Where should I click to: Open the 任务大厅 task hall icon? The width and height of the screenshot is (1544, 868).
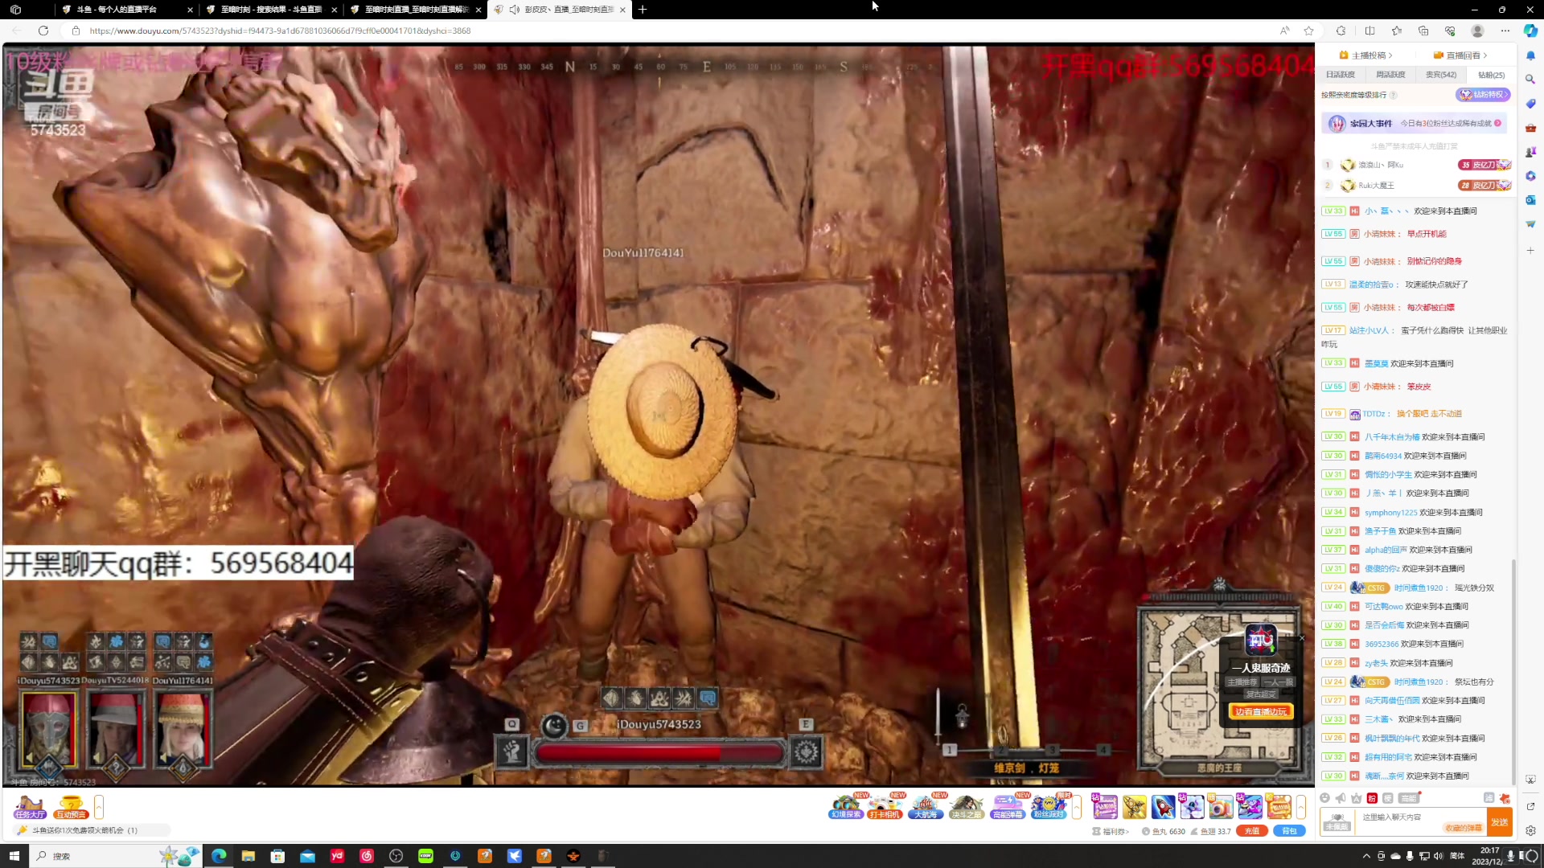click(30, 806)
